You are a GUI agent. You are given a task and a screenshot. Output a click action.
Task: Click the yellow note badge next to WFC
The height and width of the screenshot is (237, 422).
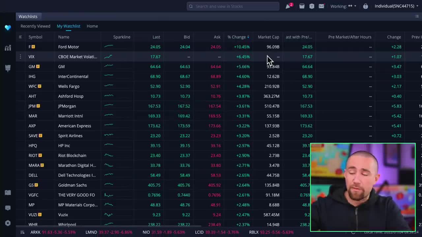[x=40, y=86]
